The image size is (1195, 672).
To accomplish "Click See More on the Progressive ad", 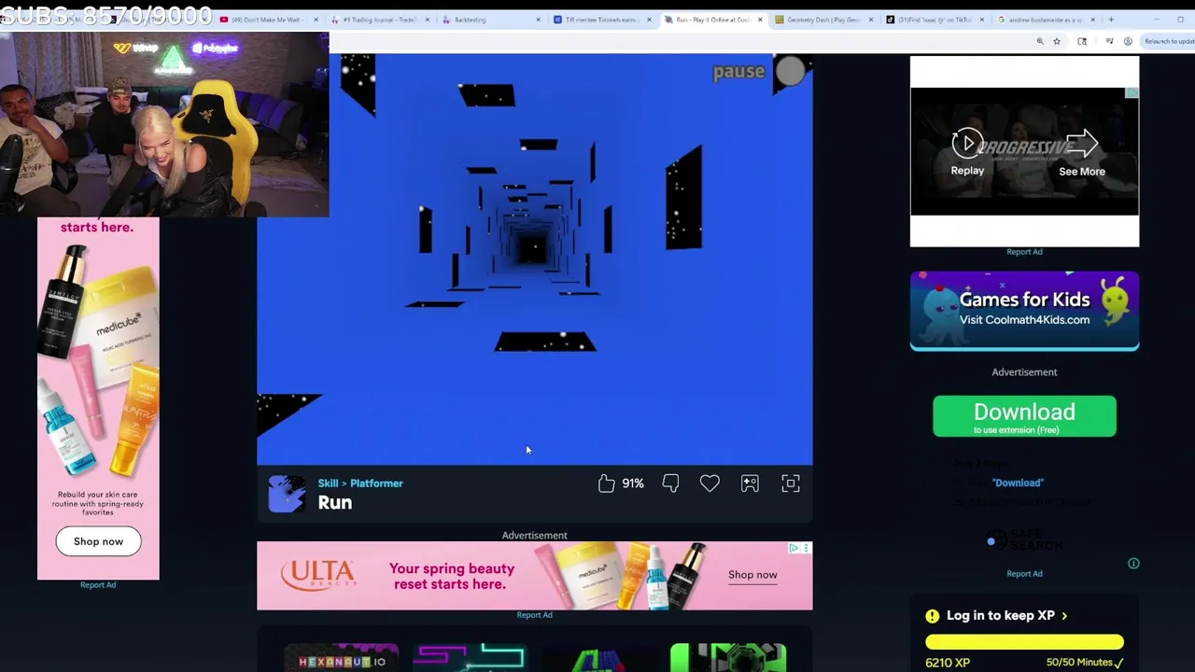I will pos(1082,153).
